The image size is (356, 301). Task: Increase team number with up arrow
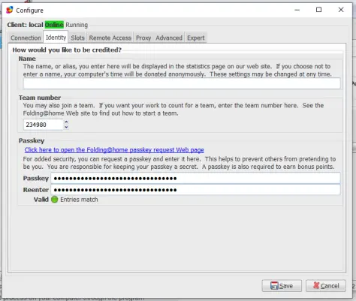tap(66, 122)
